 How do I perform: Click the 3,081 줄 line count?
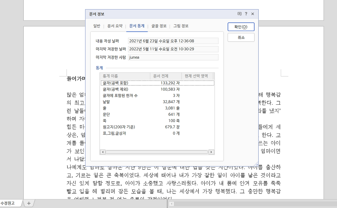point(172,108)
